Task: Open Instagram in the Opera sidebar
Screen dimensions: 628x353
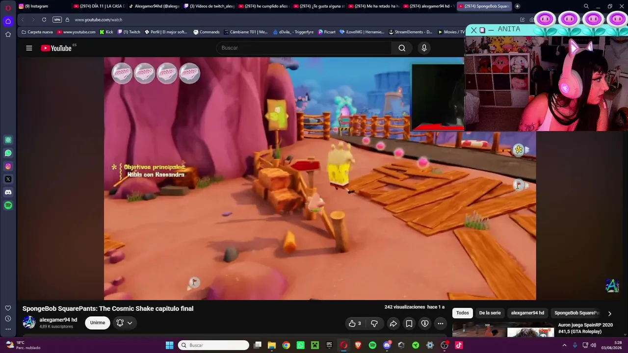Action: tap(8, 166)
